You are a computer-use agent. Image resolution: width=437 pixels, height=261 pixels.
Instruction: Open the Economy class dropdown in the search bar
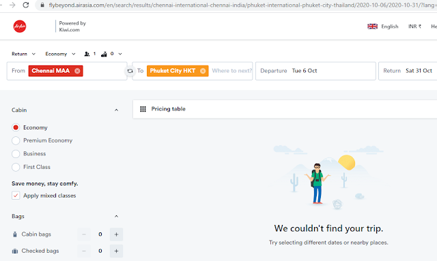[60, 54]
